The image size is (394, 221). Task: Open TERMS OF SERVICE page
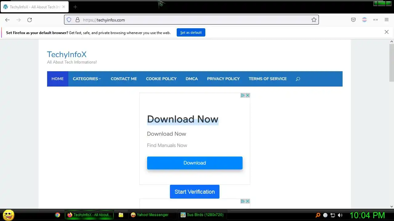(267, 79)
